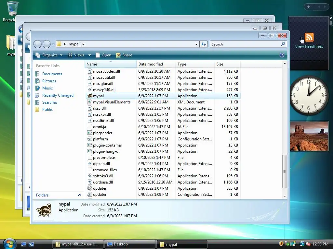333x249 pixels.
Task: Click the mypal.VisualElements XML document icon
Action: (x=90, y=102)
